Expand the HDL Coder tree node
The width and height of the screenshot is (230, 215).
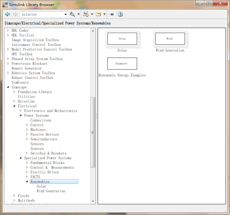tap(8, 31)
